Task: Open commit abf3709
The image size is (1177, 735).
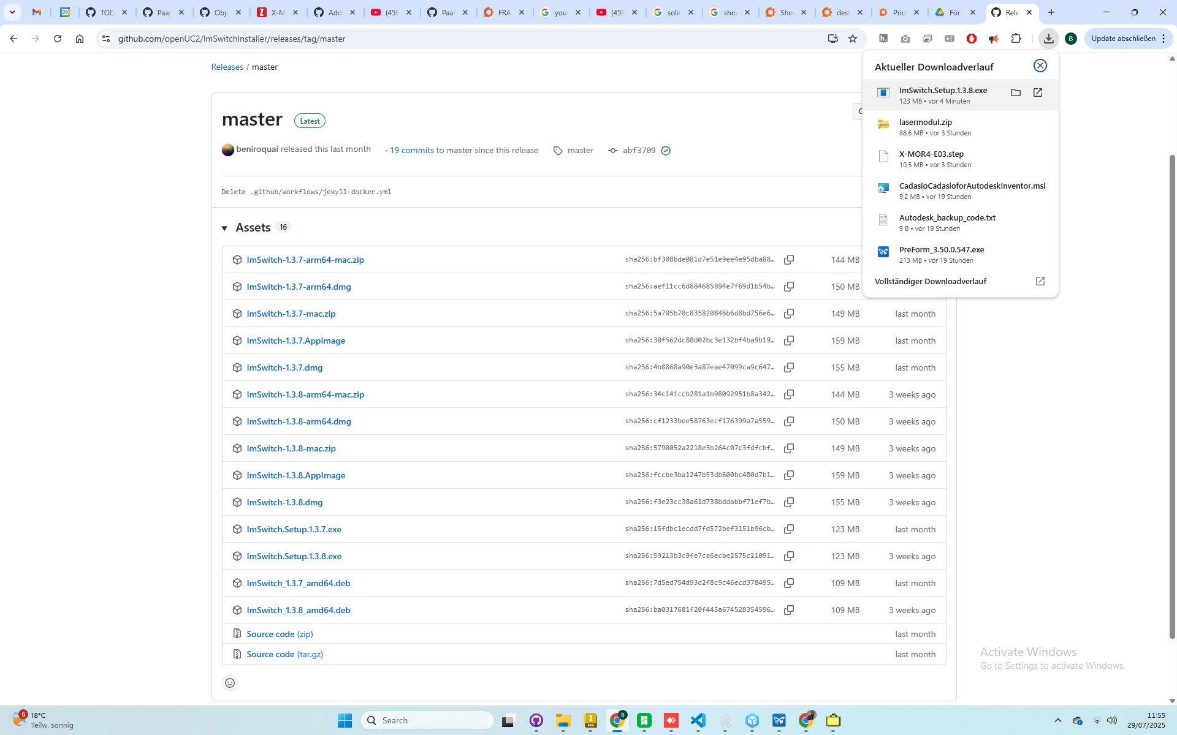Action: tap(639, 150)
